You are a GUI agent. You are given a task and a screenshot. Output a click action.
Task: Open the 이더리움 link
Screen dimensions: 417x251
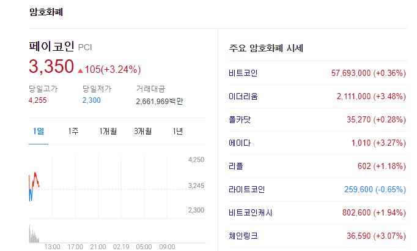tap(243, 96)
